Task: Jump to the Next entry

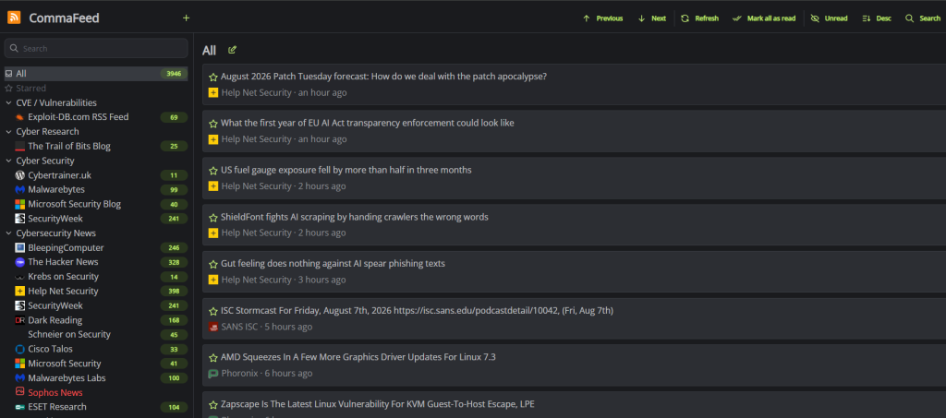Action: 652,18
